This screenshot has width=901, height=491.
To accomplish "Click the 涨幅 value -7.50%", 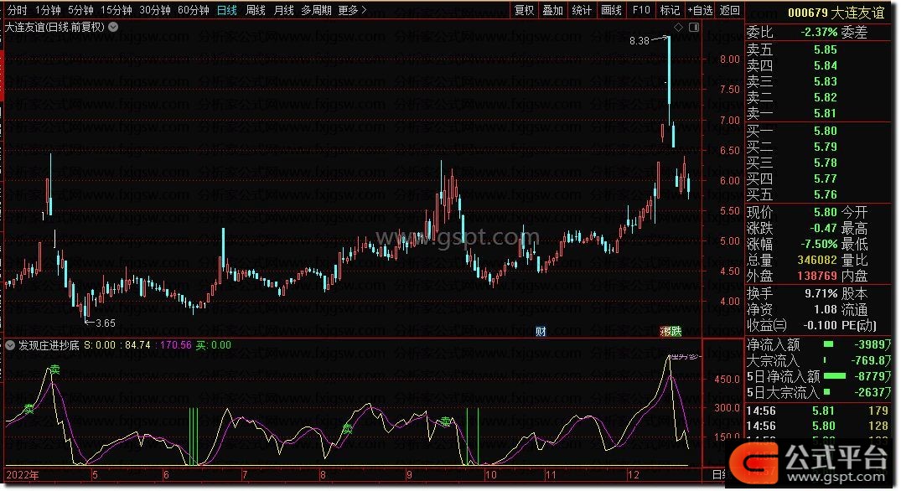I will tap(819, 244).
